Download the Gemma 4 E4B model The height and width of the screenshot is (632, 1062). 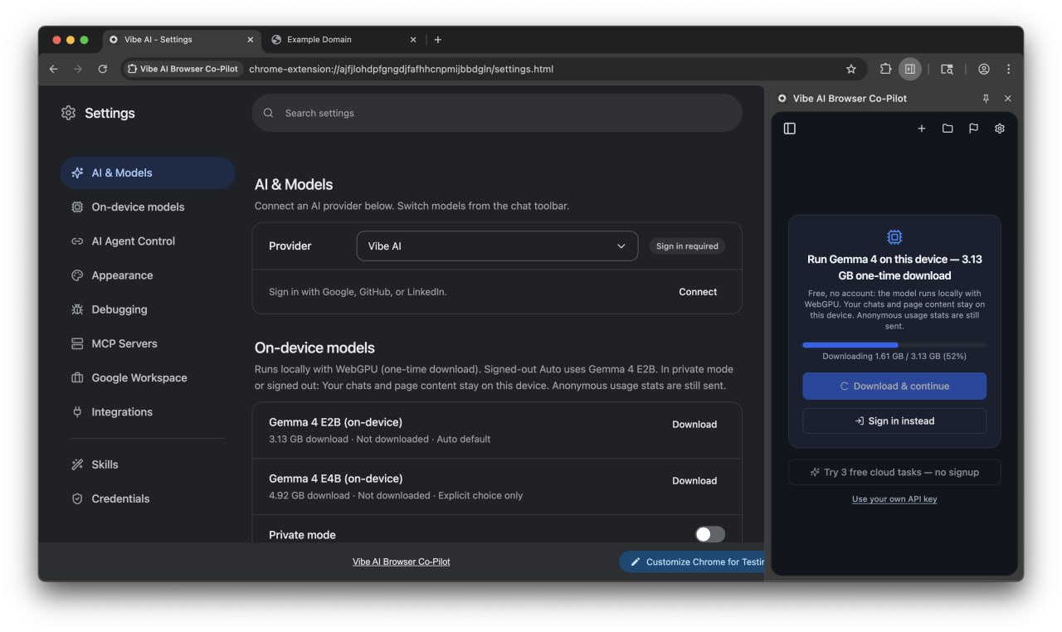point(694,480)
